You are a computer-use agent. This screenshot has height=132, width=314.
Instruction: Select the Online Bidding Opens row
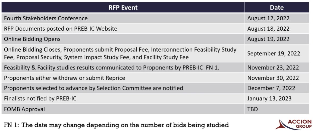click(x=32, y=39)
